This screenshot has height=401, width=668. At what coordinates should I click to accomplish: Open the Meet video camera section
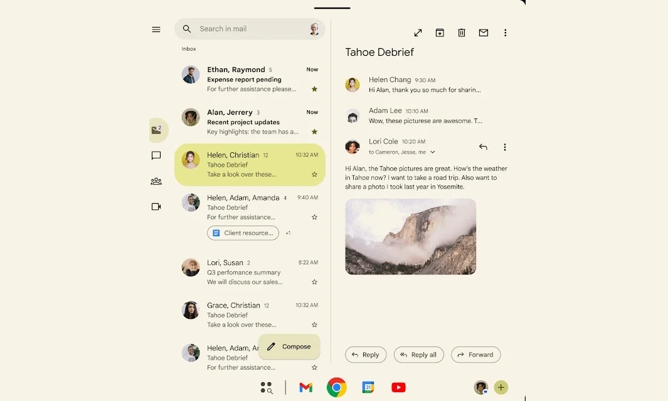(x=156, y=206)
